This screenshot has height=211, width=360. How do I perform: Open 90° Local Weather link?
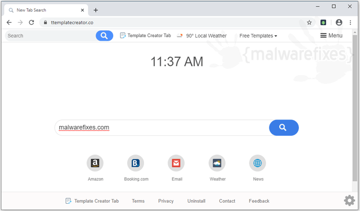point(202,36)
